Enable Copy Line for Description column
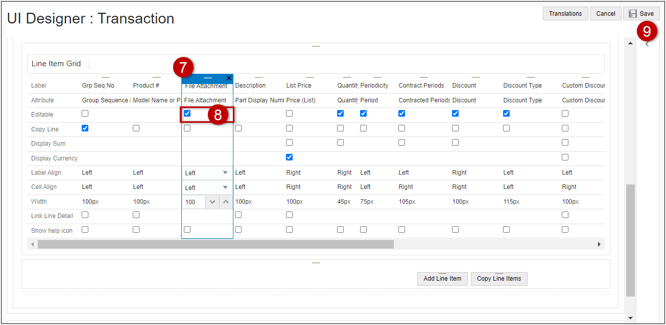 (x=239, y=128)
